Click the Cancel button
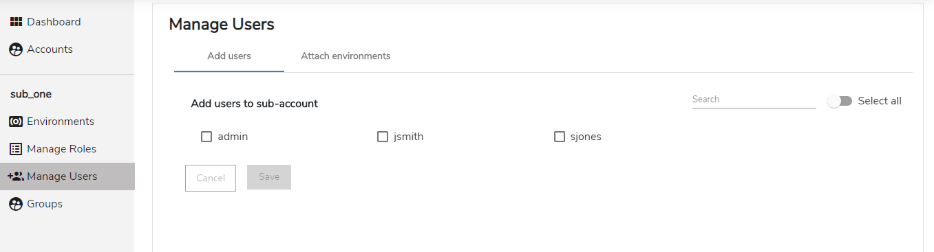This screenshot has height=252, width=934. 211,178
